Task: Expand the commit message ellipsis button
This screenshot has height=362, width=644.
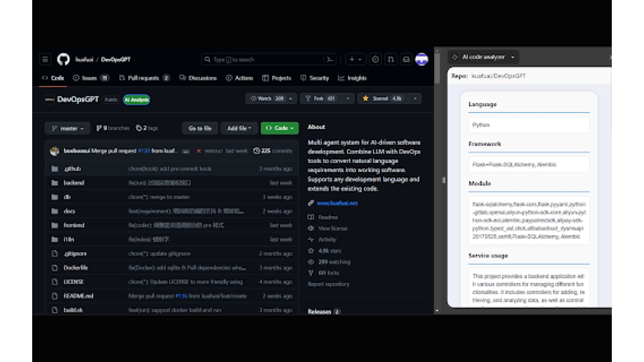Action: (186, 151)
